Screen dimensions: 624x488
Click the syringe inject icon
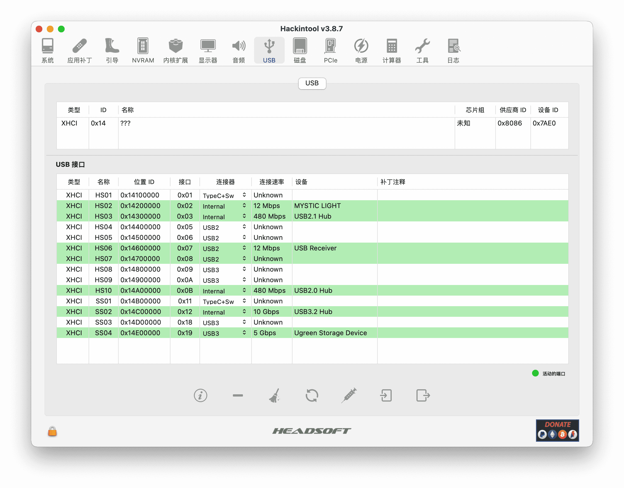click(349, 395)
